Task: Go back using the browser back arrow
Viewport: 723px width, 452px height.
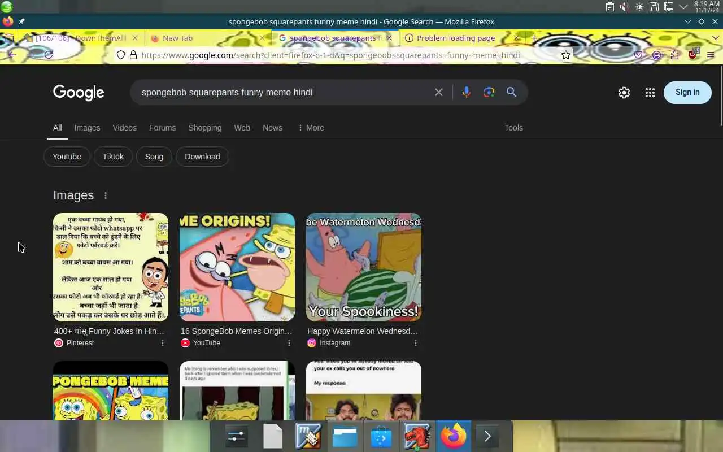Action: point(12,55)
